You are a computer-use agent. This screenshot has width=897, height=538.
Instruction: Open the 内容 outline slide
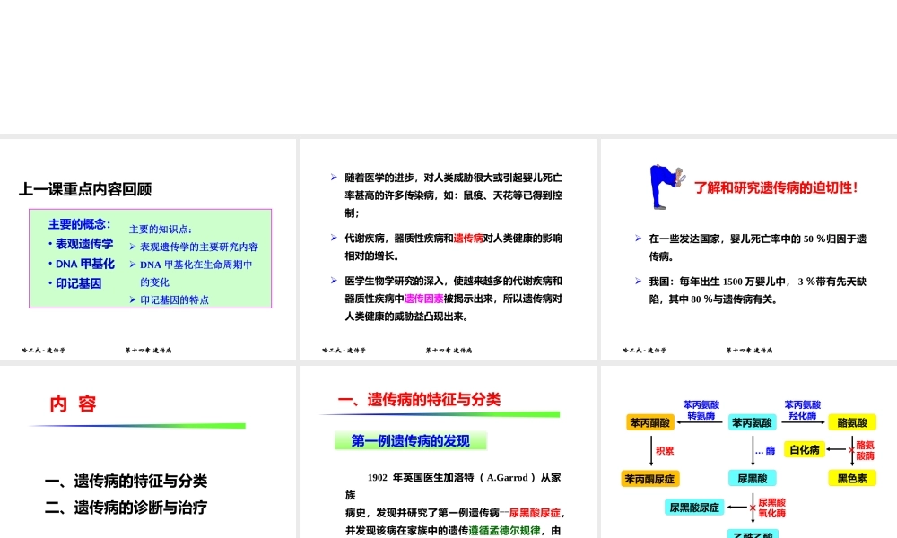click(x=148, y=453)
